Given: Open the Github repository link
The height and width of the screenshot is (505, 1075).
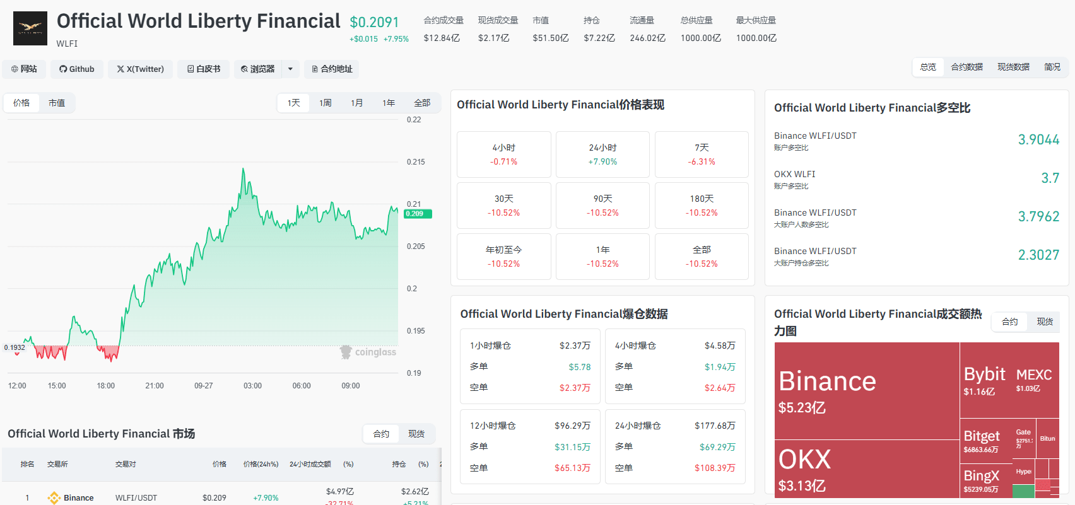Looking at the screenshot, I should (77, 69).
